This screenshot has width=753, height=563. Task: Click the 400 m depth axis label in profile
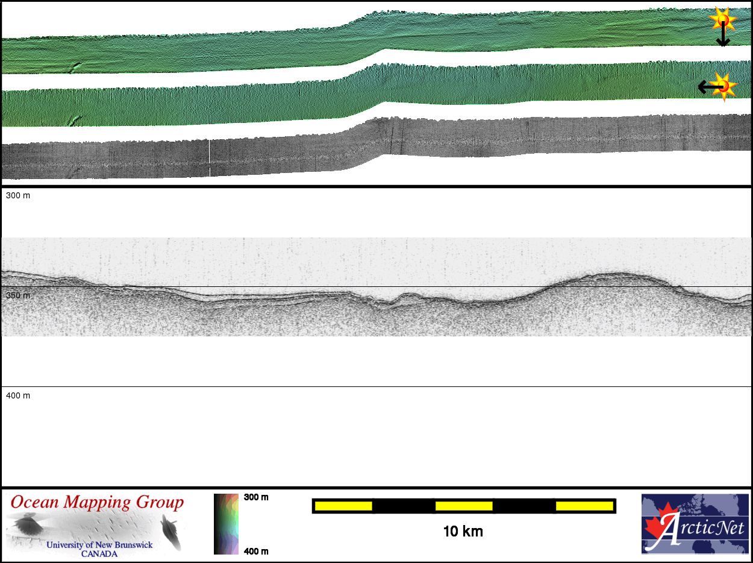click(x=18, y=395)
